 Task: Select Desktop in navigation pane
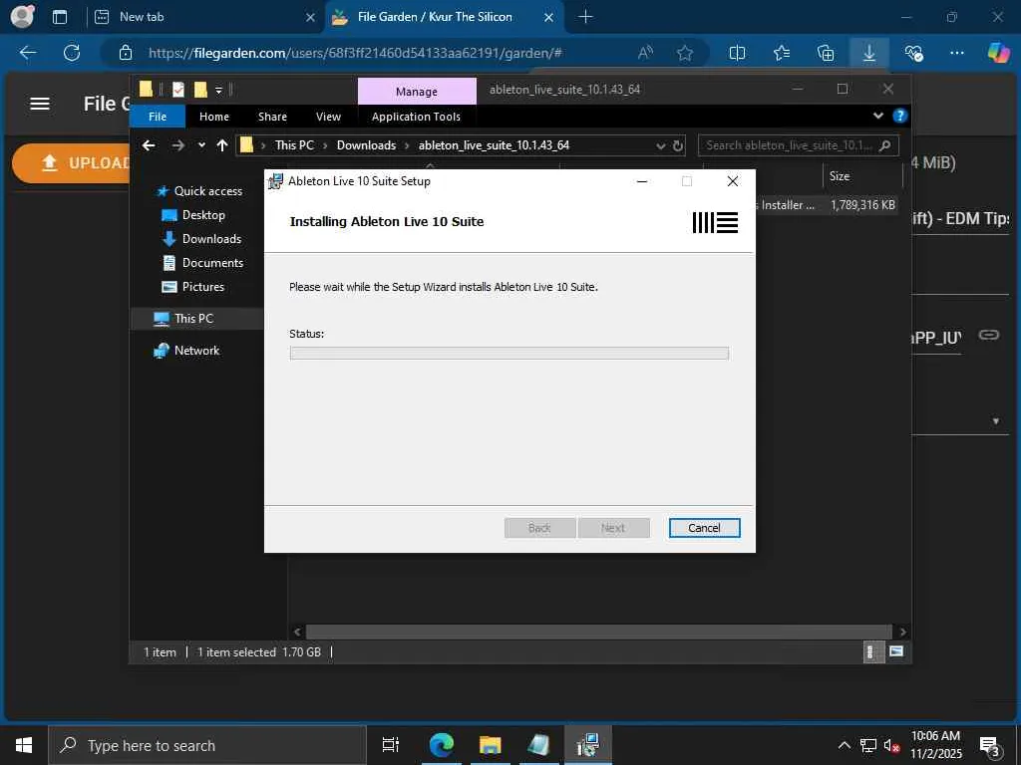click(203, 215)
